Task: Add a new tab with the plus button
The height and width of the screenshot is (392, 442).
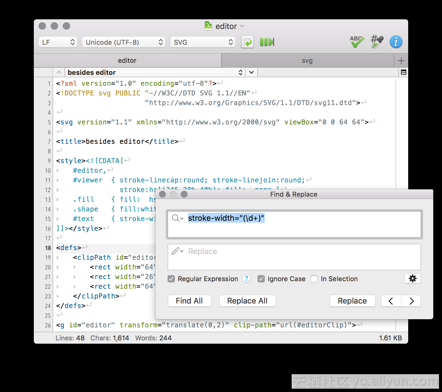Action: pyautogui.click(x=401, y=61)
